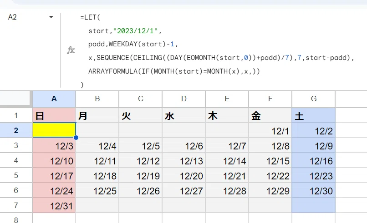Select column G header
Screen dimensions: 367x223
(x=314, y=99)
